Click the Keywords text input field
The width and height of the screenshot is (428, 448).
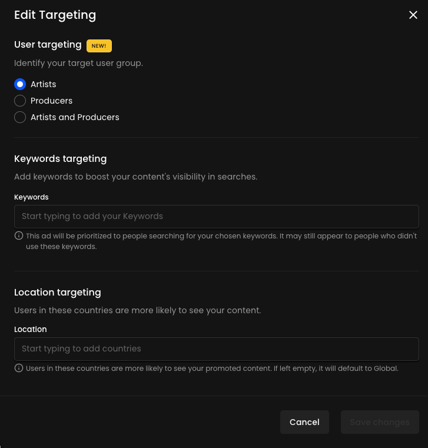216,216
